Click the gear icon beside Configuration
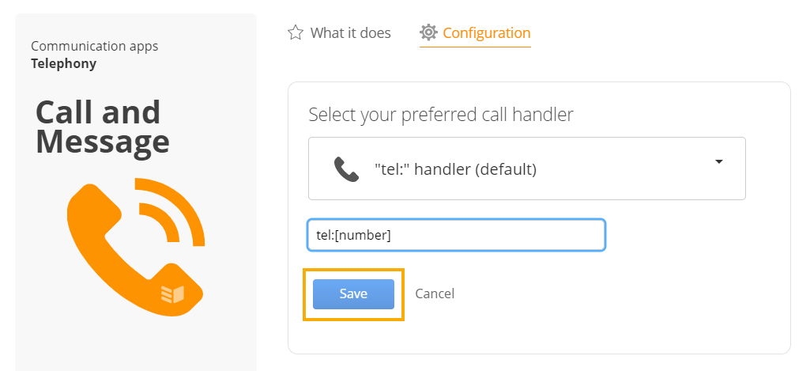 [428, 32]
